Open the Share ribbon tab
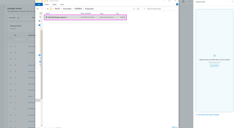Viewport: 235px width, 128px height. coord(54,4)
